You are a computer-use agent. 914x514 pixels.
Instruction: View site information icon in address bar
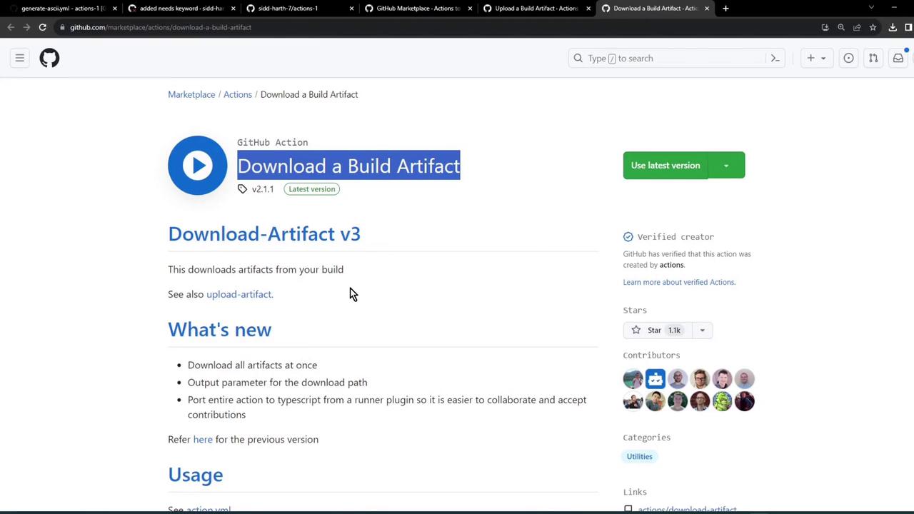click(63, 27)
